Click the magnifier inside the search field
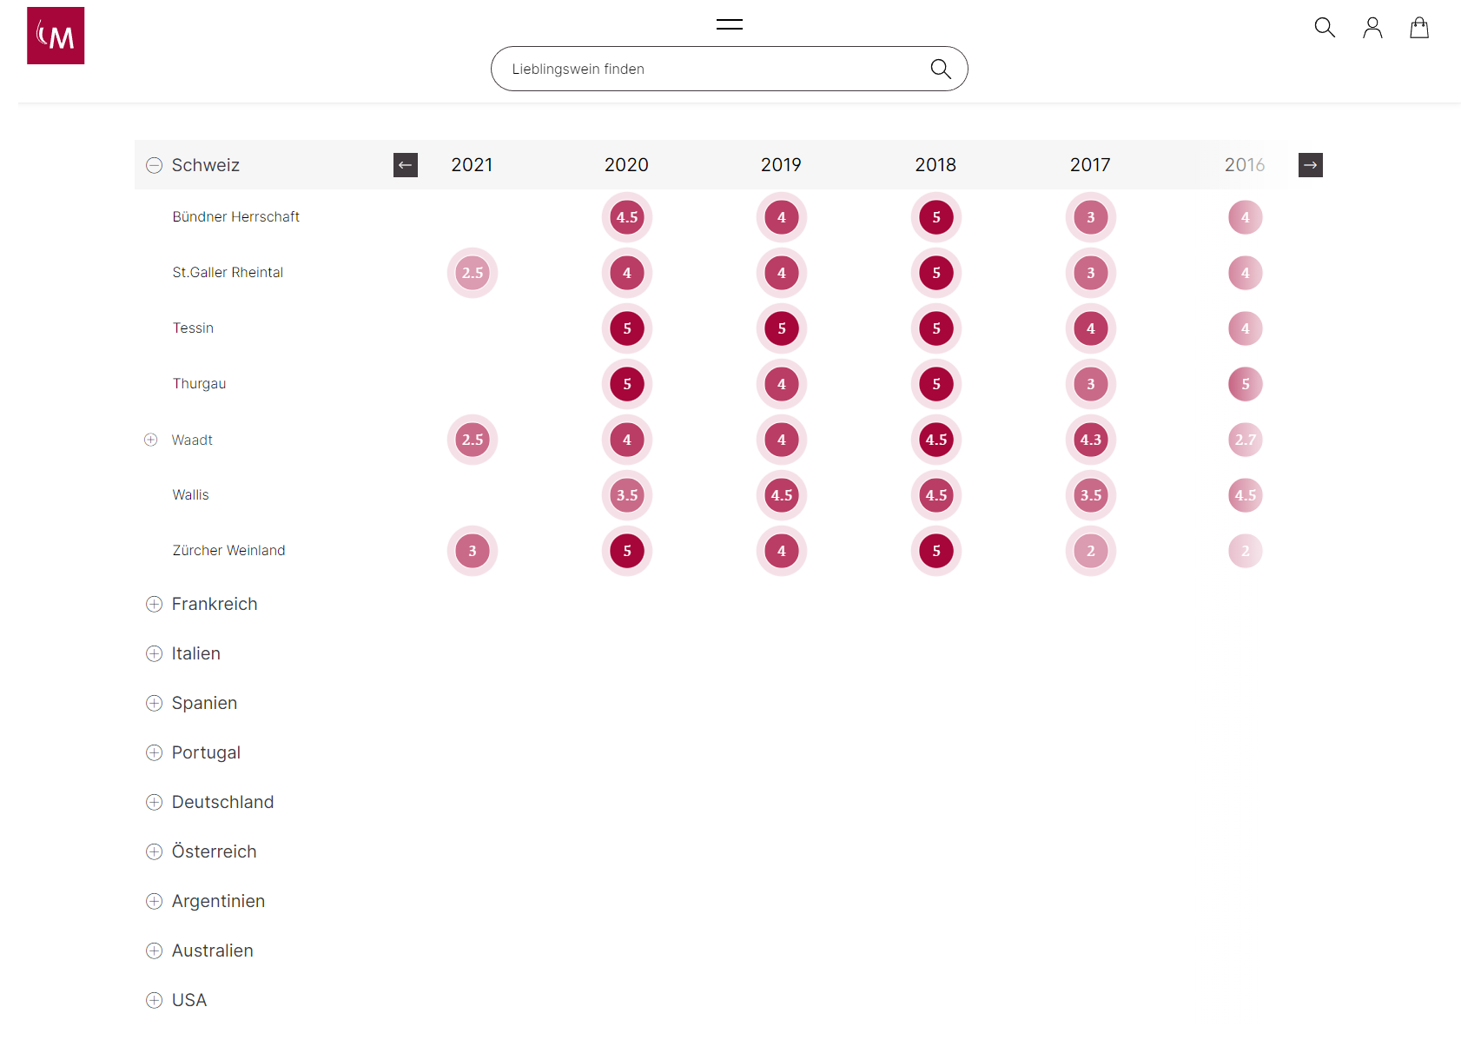Screen dimensions: 1461x1040 940,69
